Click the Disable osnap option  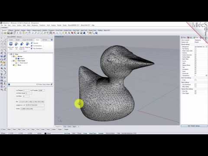[x=66, y=129]
